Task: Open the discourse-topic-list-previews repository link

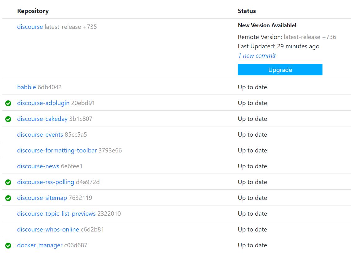Action: (56, 214)
